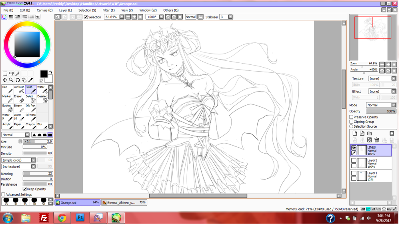Select the Move tool
The height and width of the screenshot is (226, 400).
pos(4,80)
